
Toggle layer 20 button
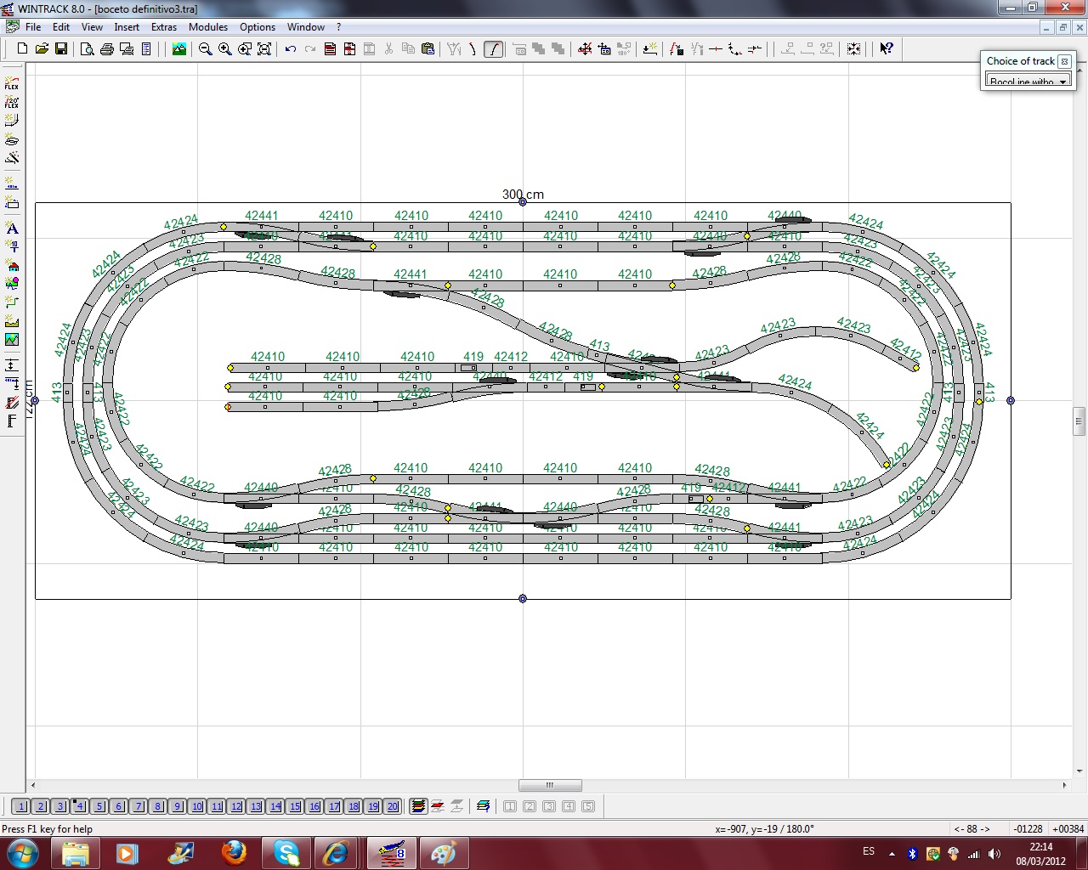pos(392,806)
